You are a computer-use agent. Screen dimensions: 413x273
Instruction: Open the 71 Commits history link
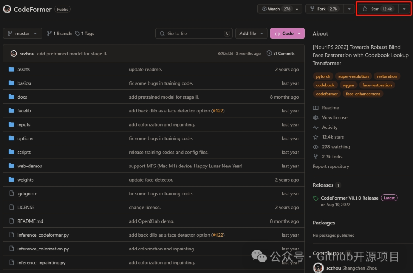281,54
